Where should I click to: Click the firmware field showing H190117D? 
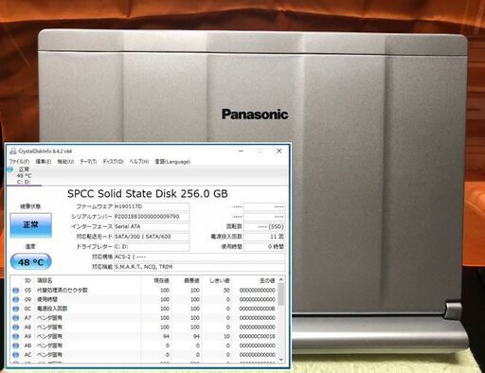click(152, 206)
